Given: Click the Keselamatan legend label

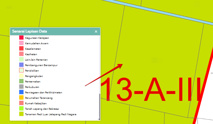Looking at the screenshot, I should pos(33,49).
